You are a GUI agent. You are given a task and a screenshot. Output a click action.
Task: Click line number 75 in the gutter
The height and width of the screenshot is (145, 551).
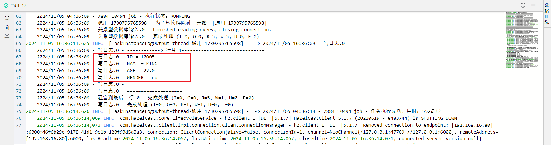click(x=19, y=111)
